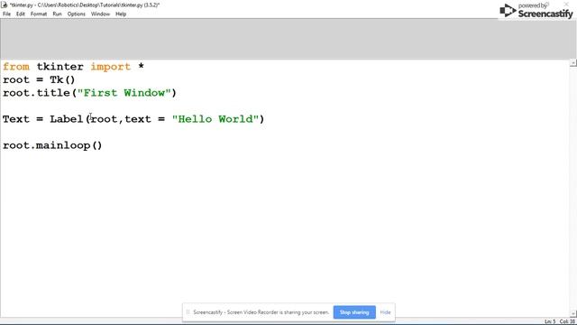Click the IDLE window icon in title bar
The image size is (577, 325).
(x=5, y=5)
